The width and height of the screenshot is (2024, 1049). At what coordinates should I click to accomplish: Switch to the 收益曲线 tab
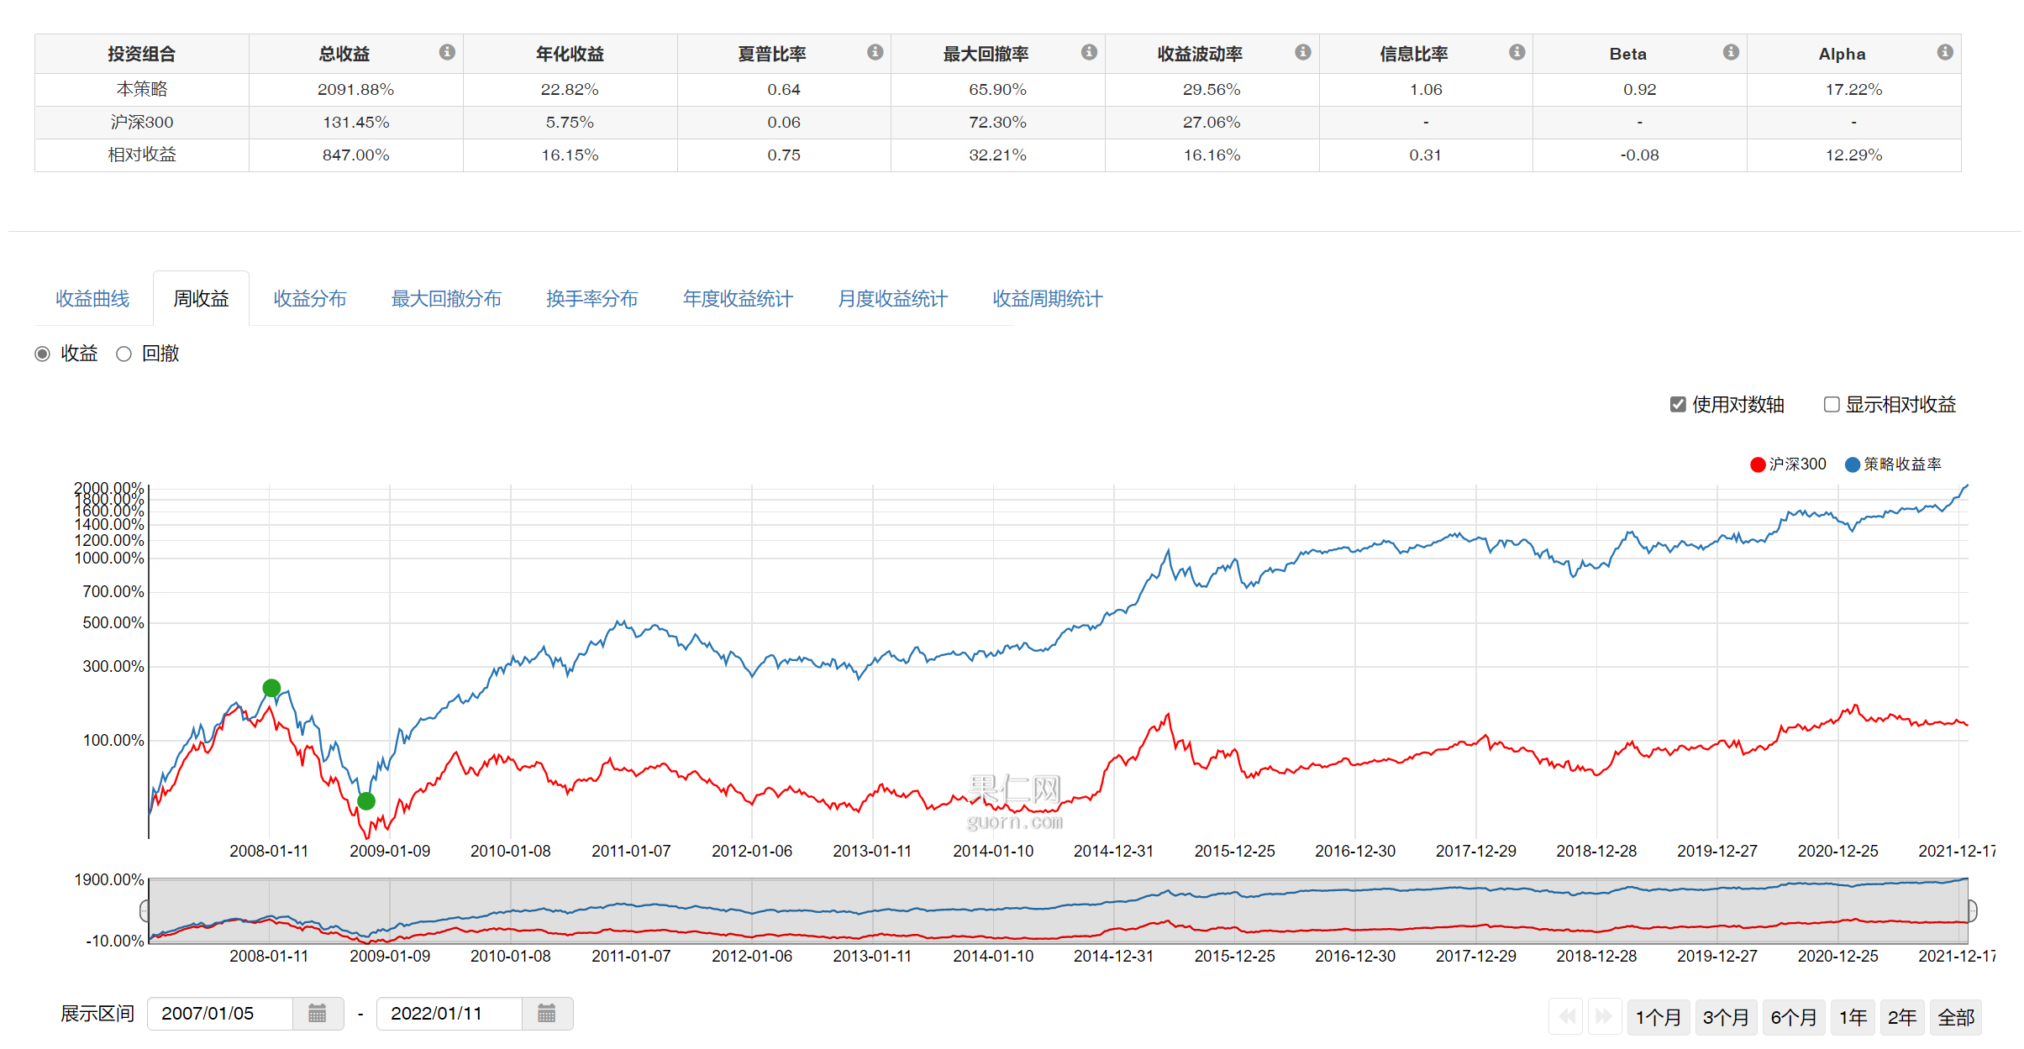pyautogui.click(x=92, y=299)
